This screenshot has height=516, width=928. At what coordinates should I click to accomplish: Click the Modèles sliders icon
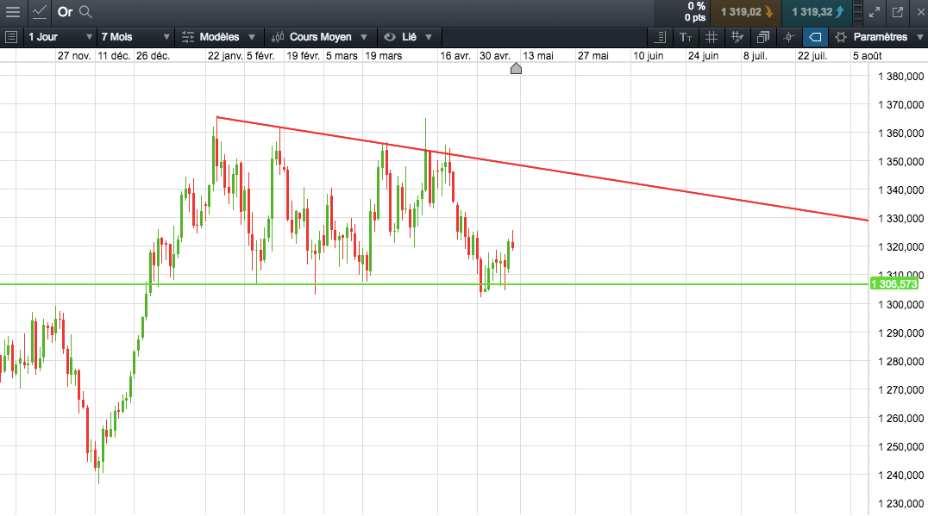188,37
